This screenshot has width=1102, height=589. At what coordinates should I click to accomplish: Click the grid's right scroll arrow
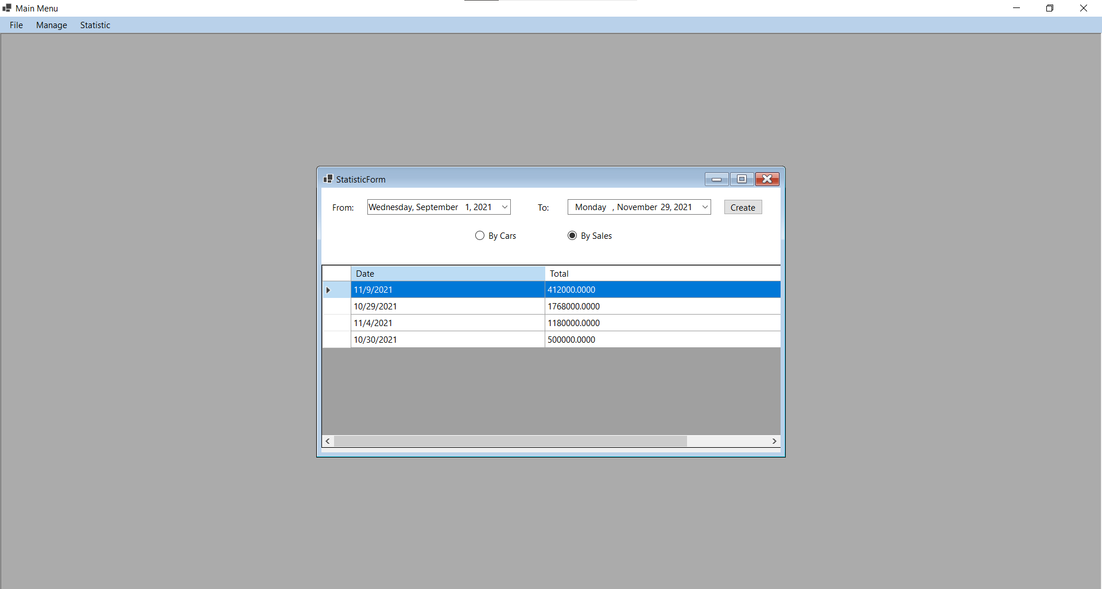pos(774,441)
